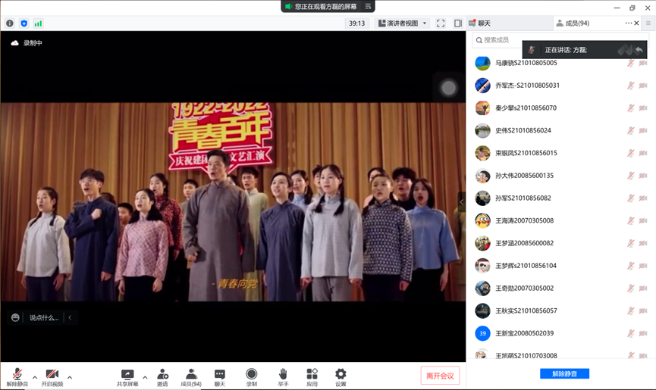
Task: Toggle camera icon for 王梦涵20085600082
Action: [x=643, y=243]
